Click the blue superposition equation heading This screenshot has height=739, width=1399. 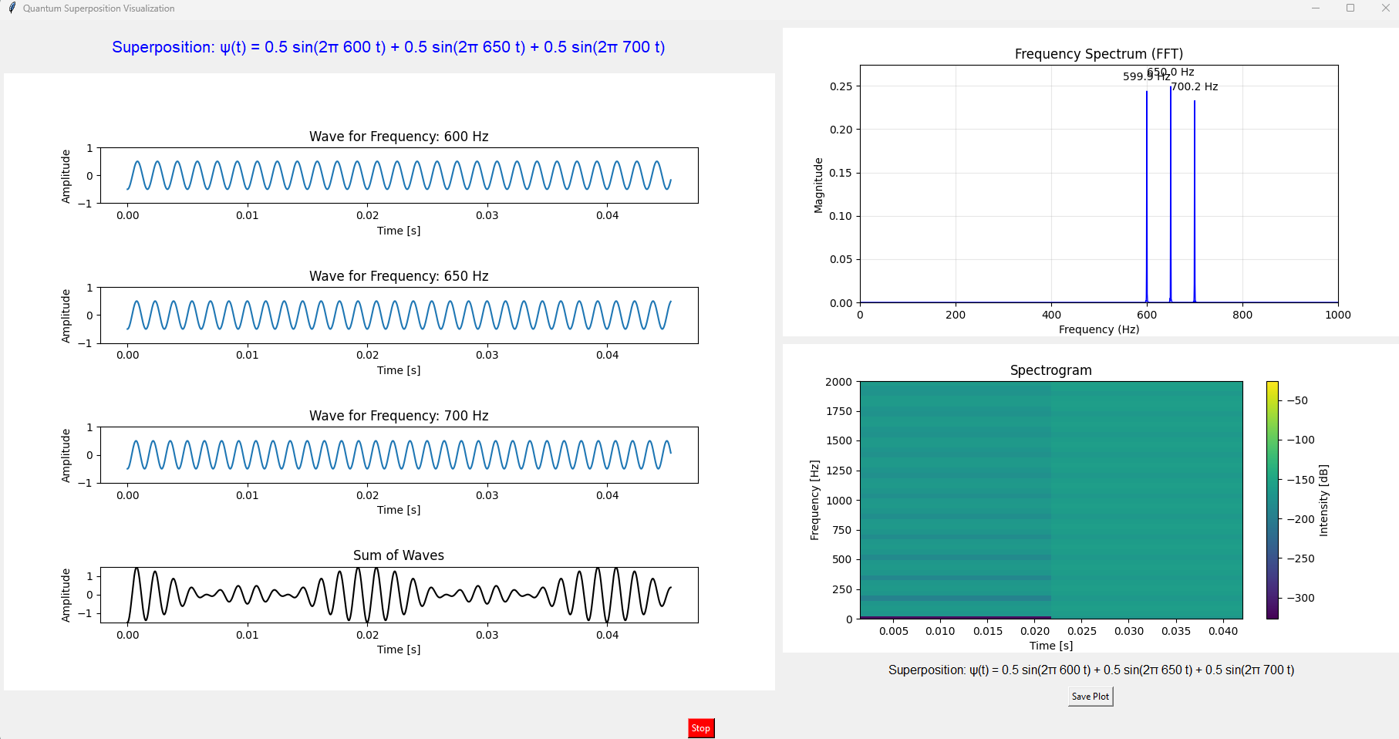click(x=390, y=47)
